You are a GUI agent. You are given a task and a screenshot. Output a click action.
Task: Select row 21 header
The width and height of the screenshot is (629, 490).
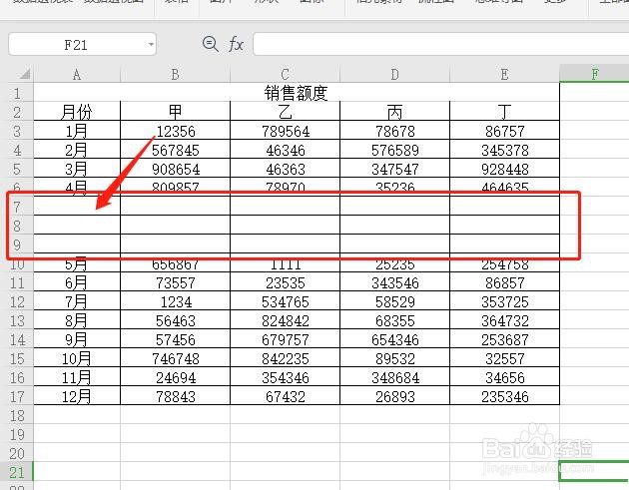(17, 472)
